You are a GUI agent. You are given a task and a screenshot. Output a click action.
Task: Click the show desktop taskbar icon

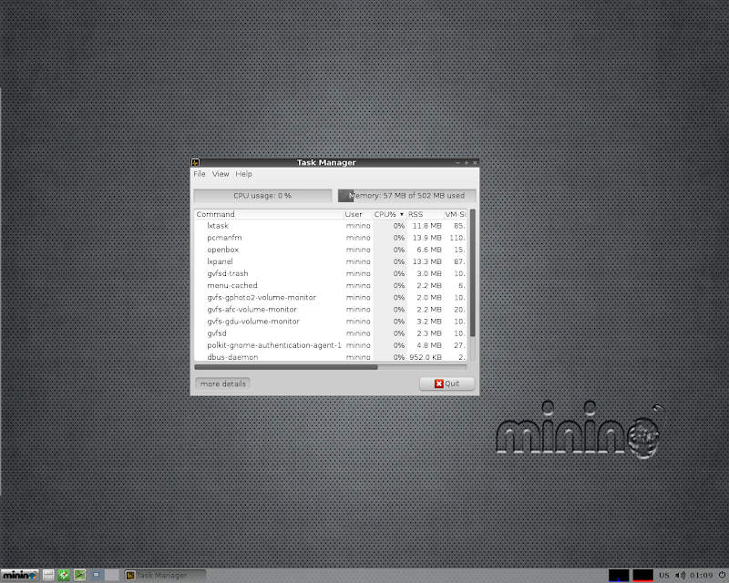pos(96,575)
